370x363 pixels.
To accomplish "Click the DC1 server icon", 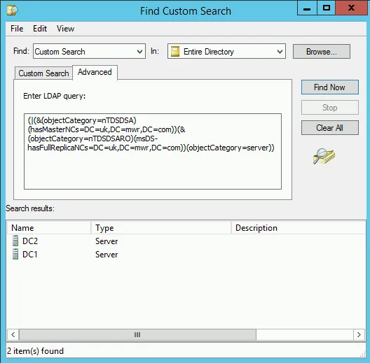I will tap(15, 254).
